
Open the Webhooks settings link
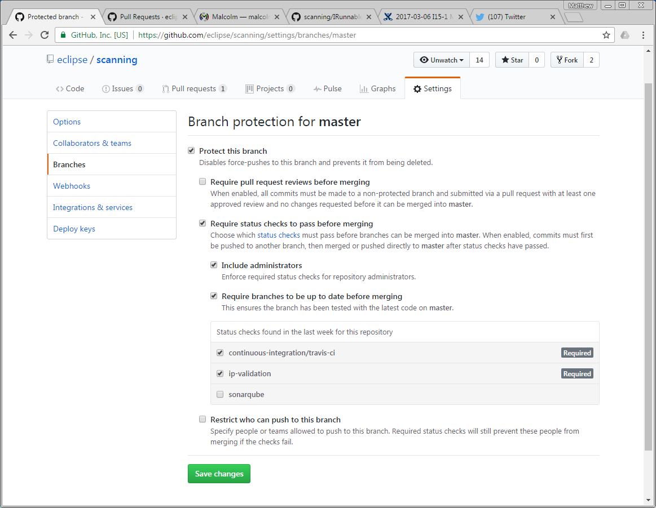pyautogui.click(x=72, y=186)
